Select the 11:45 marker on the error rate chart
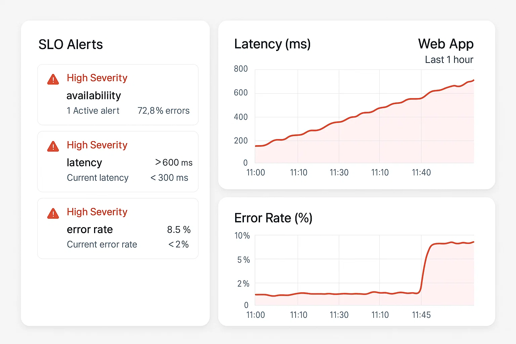 pos(421,315)
